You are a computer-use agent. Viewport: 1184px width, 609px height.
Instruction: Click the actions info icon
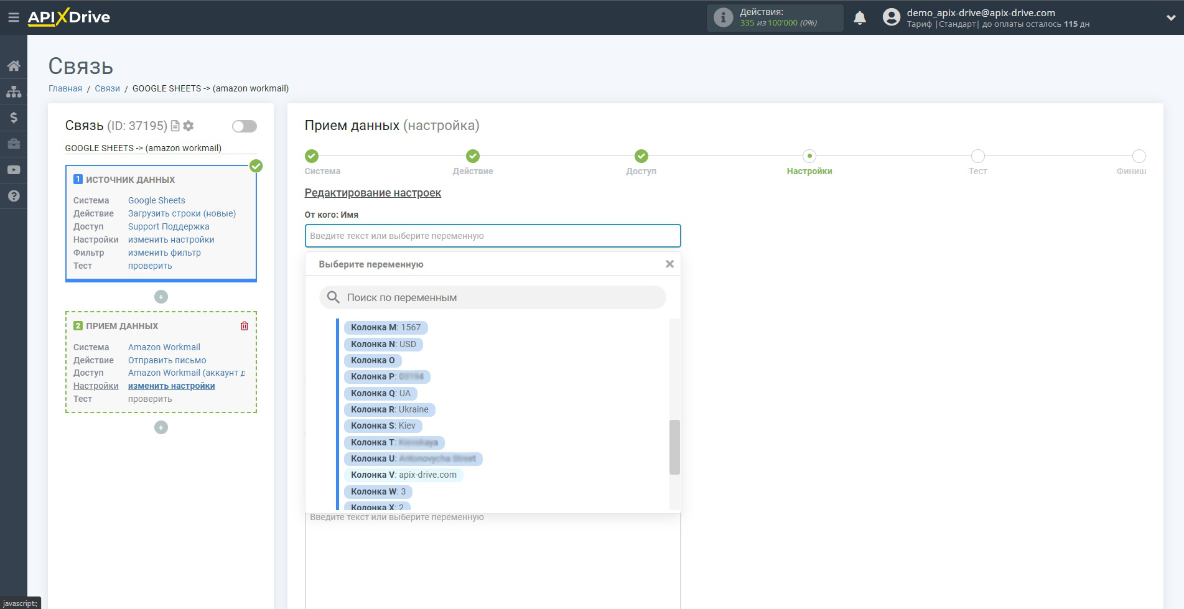coord(723,17)
